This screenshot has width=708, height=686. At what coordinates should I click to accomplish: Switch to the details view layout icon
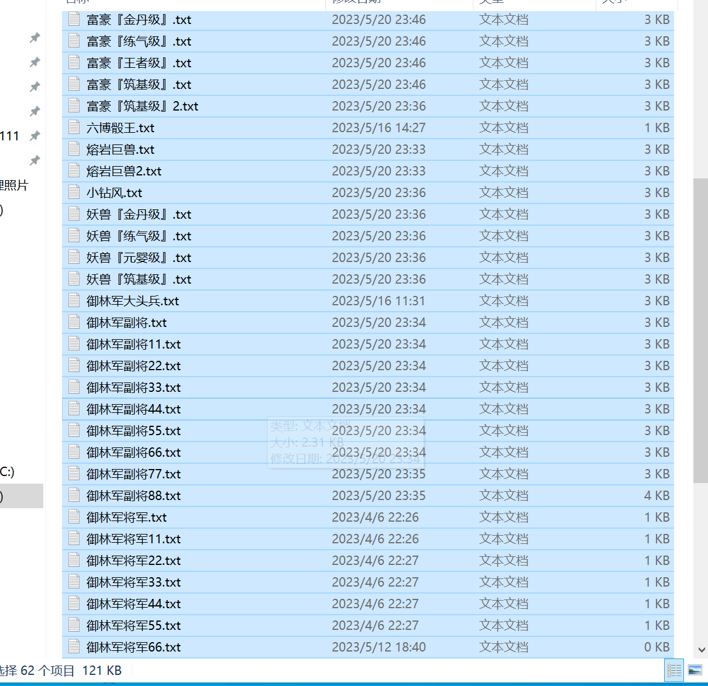click(674, 670)
